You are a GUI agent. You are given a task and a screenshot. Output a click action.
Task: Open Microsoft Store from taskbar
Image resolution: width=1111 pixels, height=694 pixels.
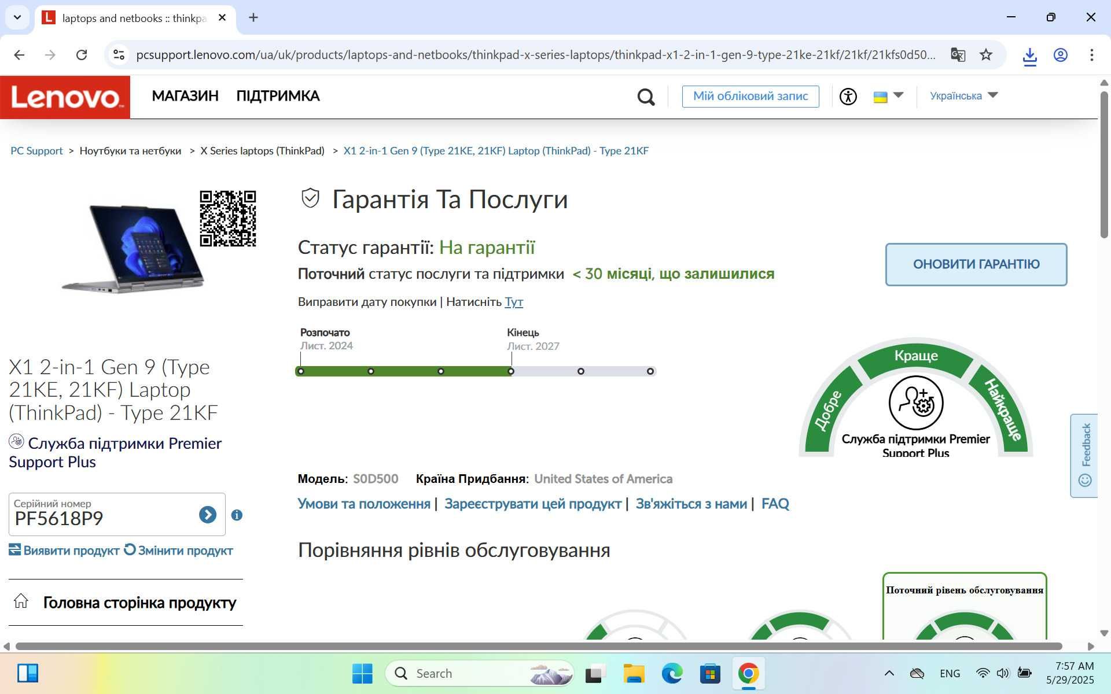(x=710, y=673)
